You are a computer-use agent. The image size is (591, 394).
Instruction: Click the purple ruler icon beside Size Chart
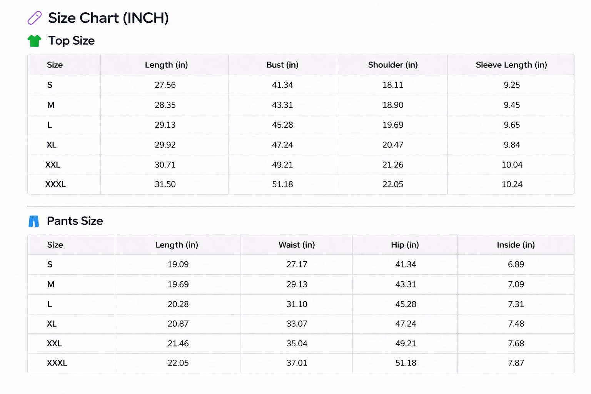click(x=34, y=18)
